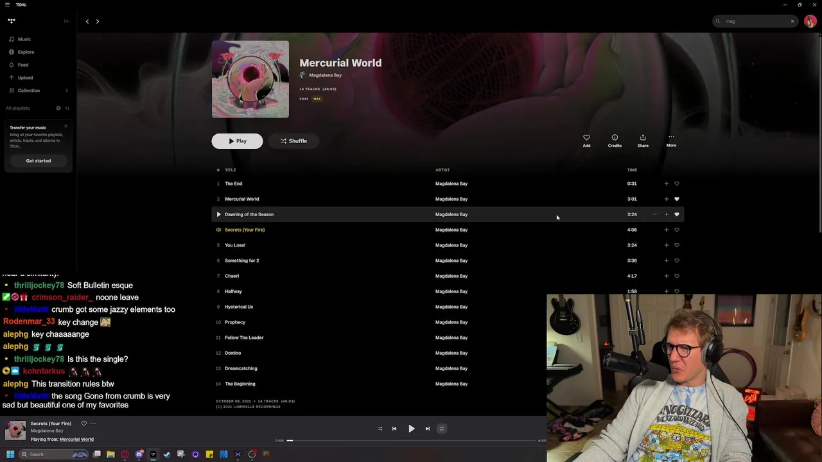Like Chaeri track
The height and width of the screenshot is (462, 822).
tap(677, 276)
